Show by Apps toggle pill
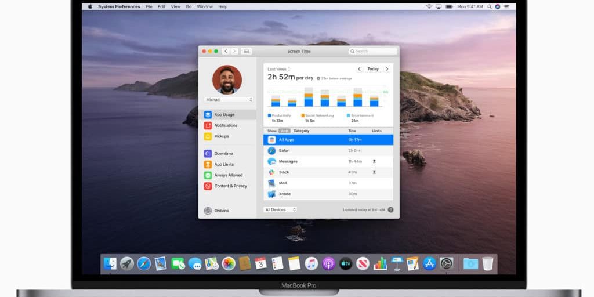This screenshot has height=297, width=594. (x=284, y=131)
